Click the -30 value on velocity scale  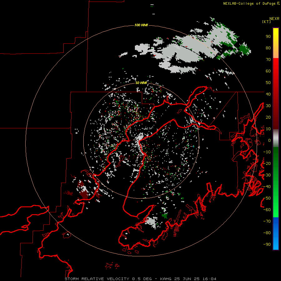pos(267,175)
